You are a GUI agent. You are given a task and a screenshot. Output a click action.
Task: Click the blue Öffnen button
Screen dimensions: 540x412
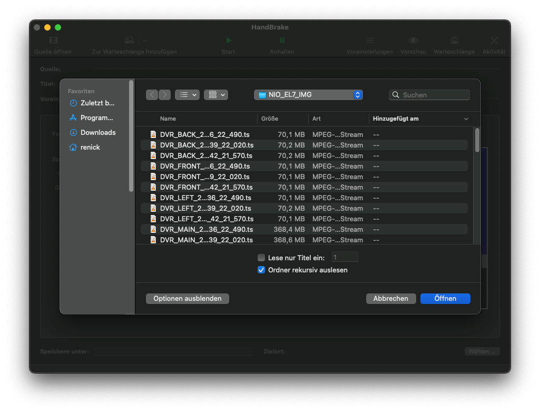445,299
